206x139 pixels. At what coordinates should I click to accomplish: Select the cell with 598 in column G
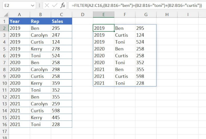coord(146,76)
